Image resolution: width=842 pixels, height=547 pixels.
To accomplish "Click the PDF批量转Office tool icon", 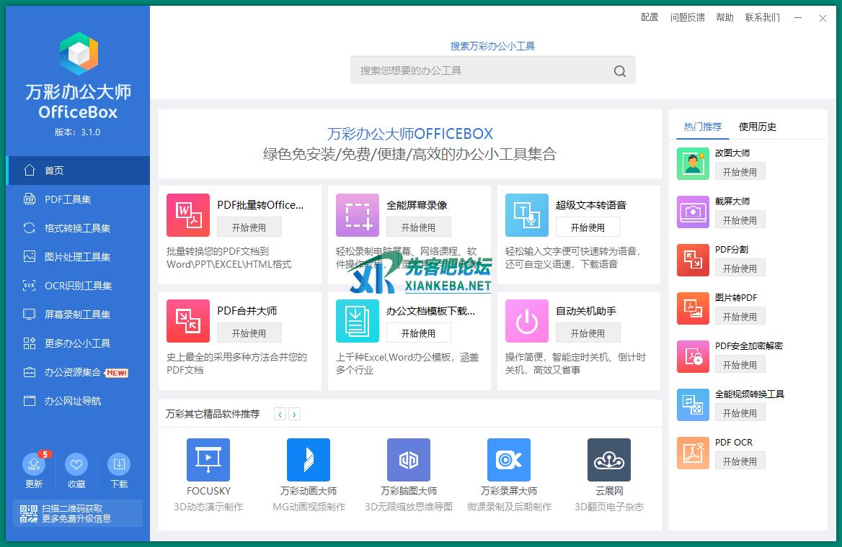I will tap(188, 215).
